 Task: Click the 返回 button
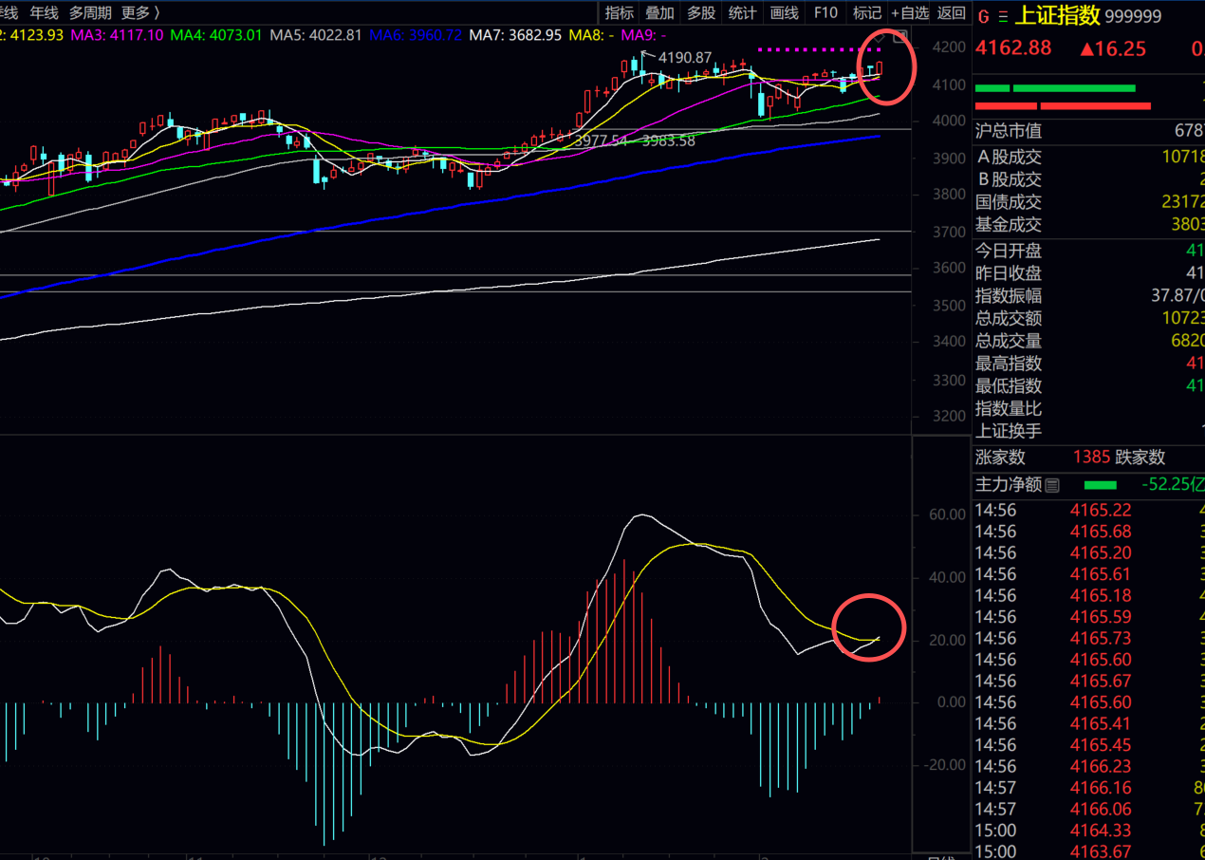coord(951,12)
